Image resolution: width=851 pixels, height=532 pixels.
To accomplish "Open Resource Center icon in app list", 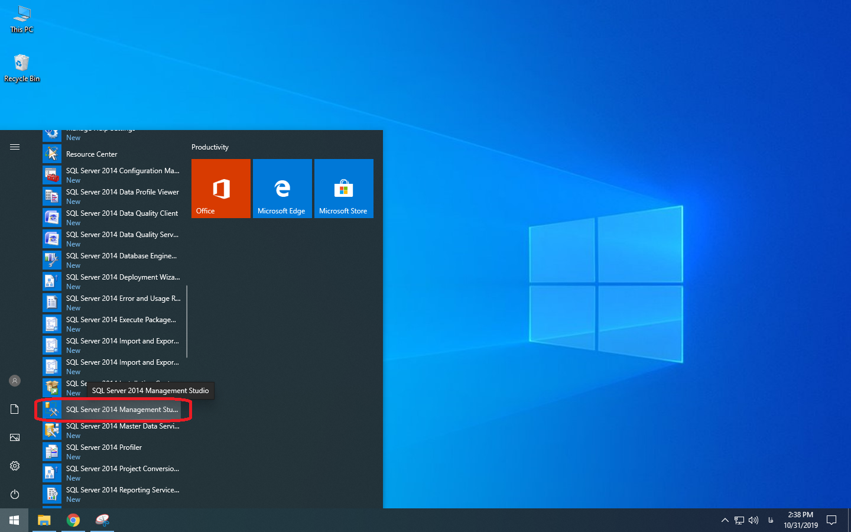I will click(52, 154).
